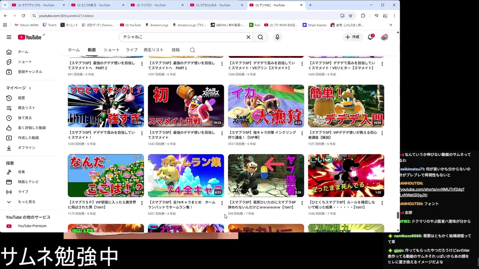Open options for the ルールを確認しないで戦った結果 video

point(382,203)
